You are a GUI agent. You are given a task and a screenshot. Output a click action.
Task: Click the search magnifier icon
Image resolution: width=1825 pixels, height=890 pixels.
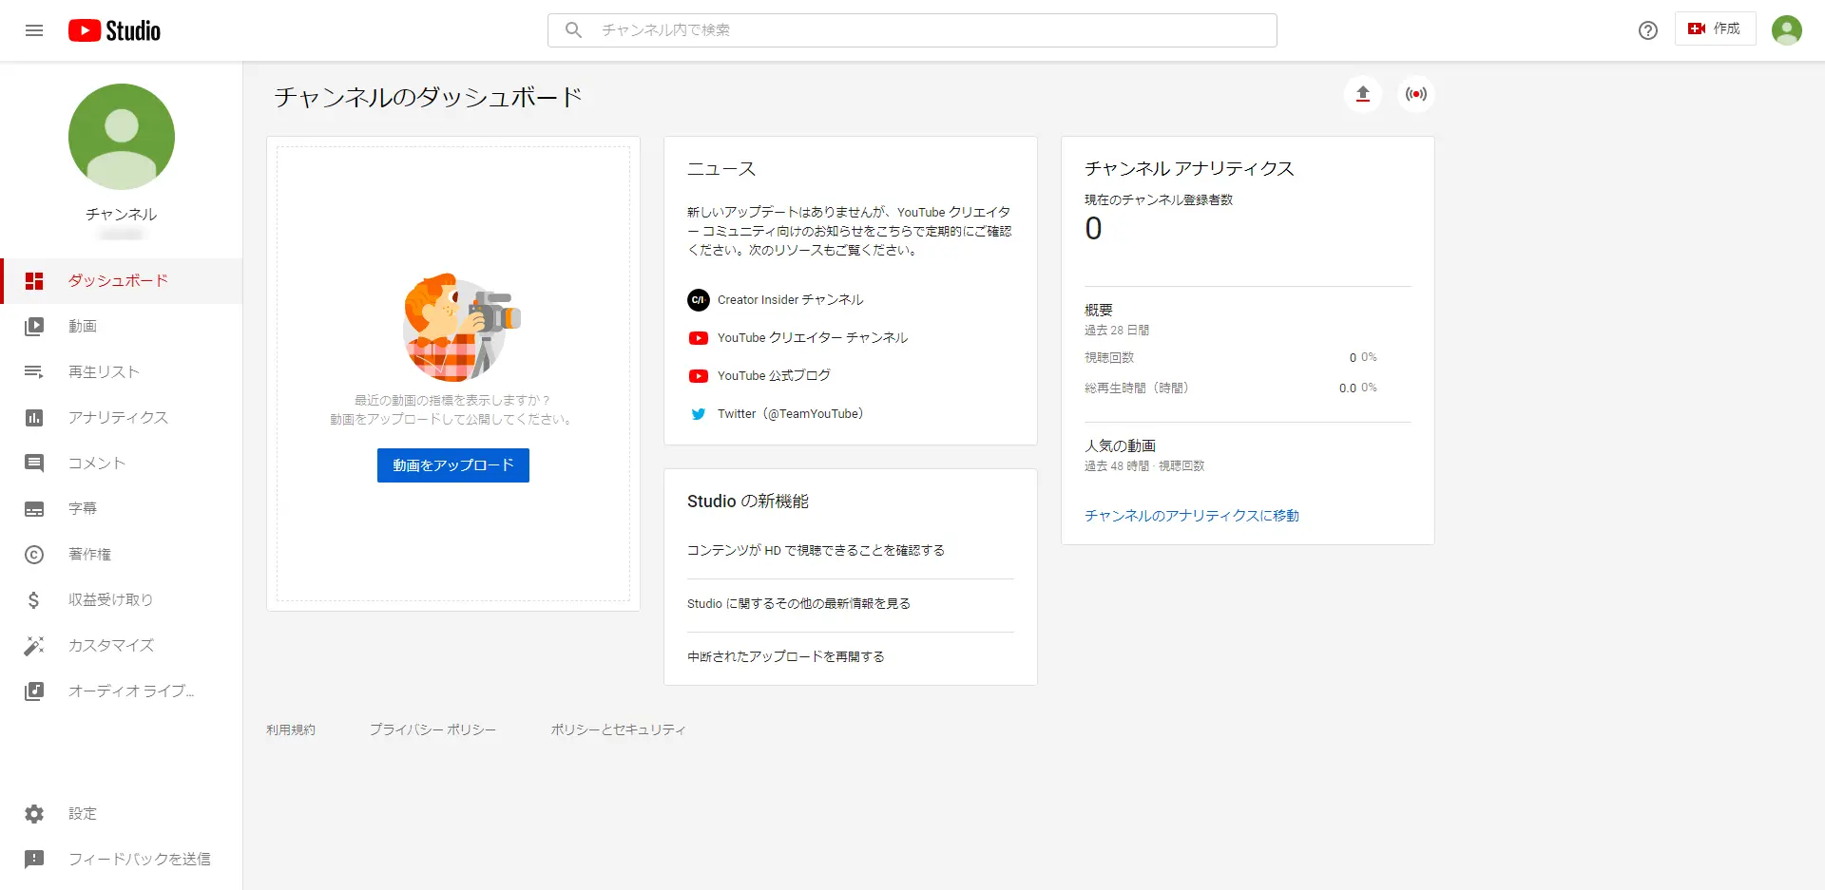coord(573,30)
